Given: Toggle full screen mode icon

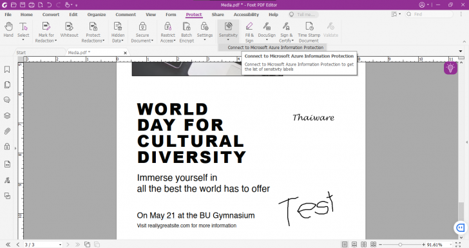Looking at the screenshot, I should tap(458, 244).
